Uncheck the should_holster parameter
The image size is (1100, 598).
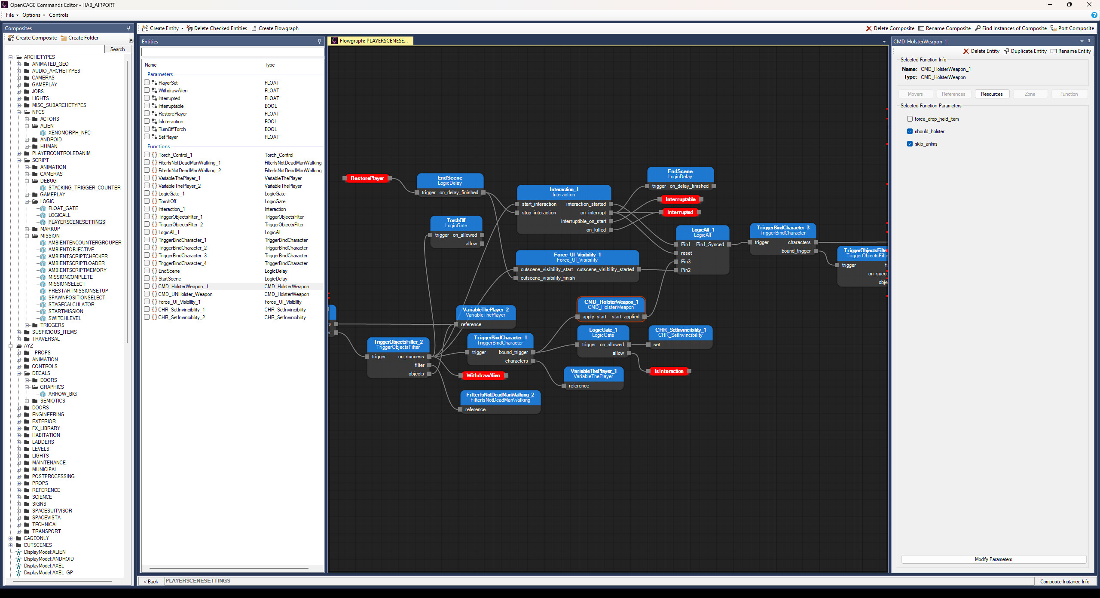pyautogui.click(x=910, y=131)
